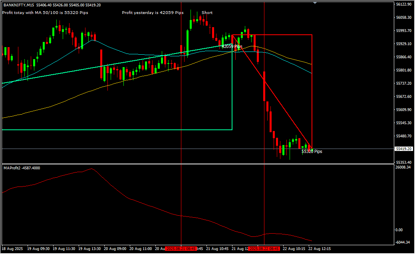This screenshot has width=415, height=254.
Task: Click the "Profit yesterday is 42059 Pips" label
Action: pos(153,13)
